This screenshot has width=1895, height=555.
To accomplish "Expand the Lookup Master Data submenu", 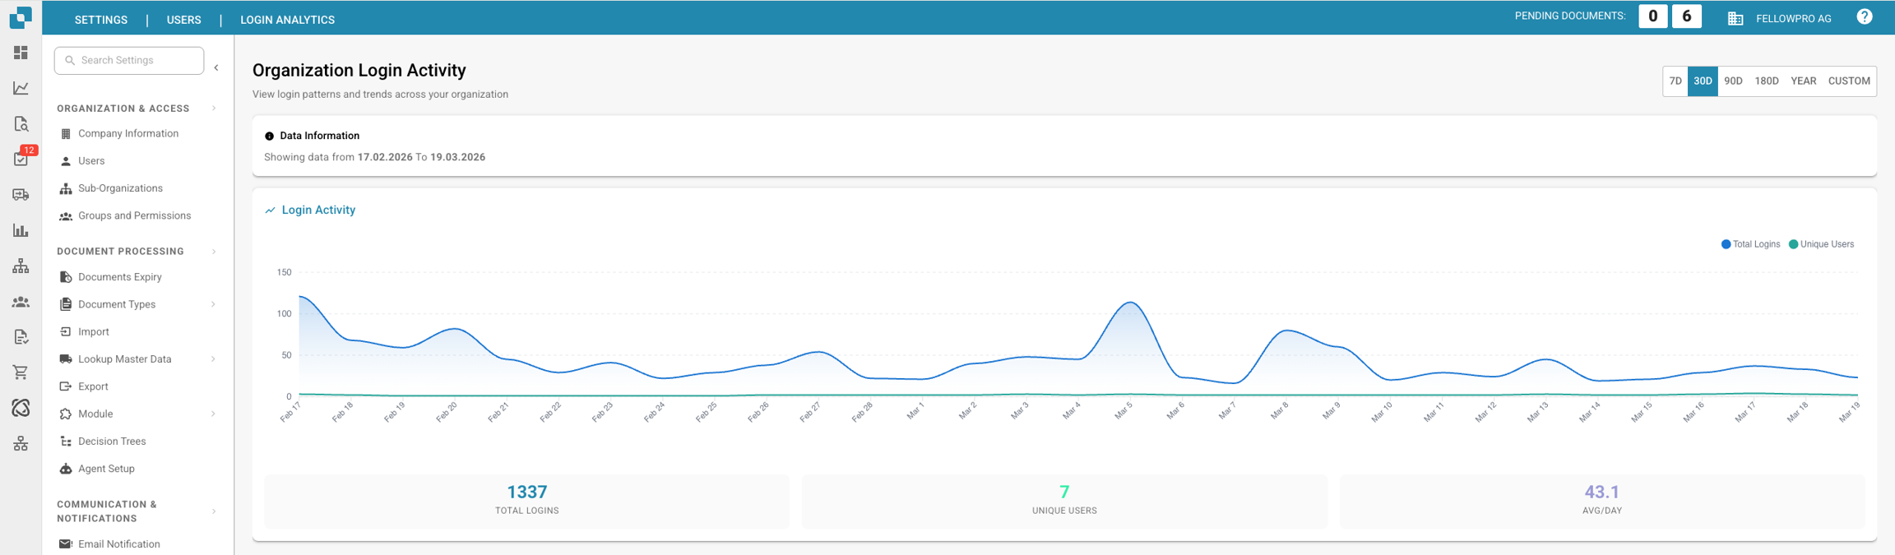I will (213, 359).
